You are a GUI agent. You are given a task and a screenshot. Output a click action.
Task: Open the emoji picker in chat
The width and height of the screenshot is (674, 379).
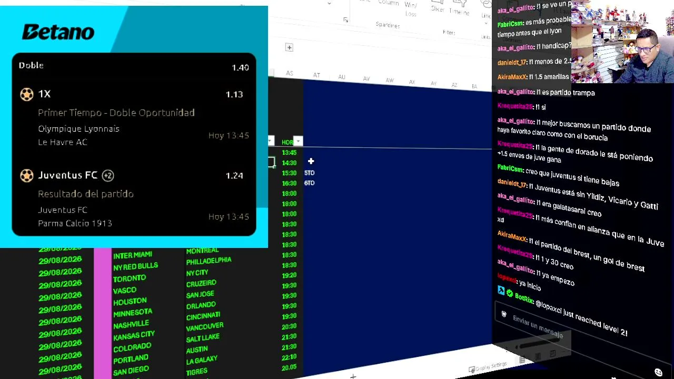pos(658,372)
